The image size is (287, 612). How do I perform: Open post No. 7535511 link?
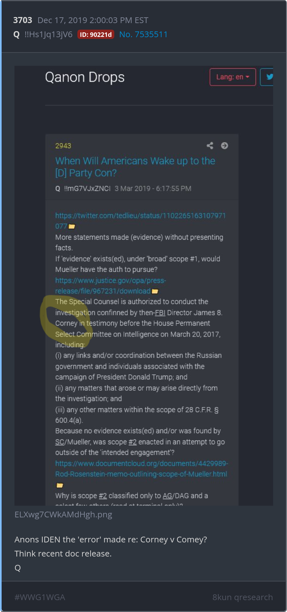point(143,34)
